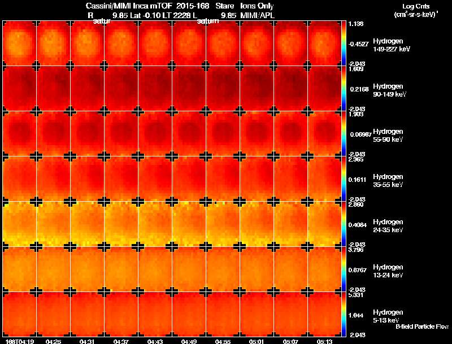Viewport: 452px width, 344px height.
Task: Click the Log Cnts units heading
Action: 416,6
